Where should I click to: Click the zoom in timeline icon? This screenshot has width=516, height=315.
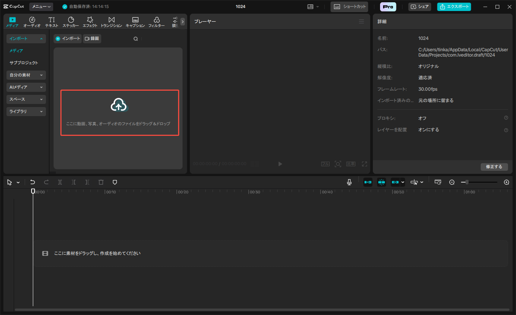506,182
